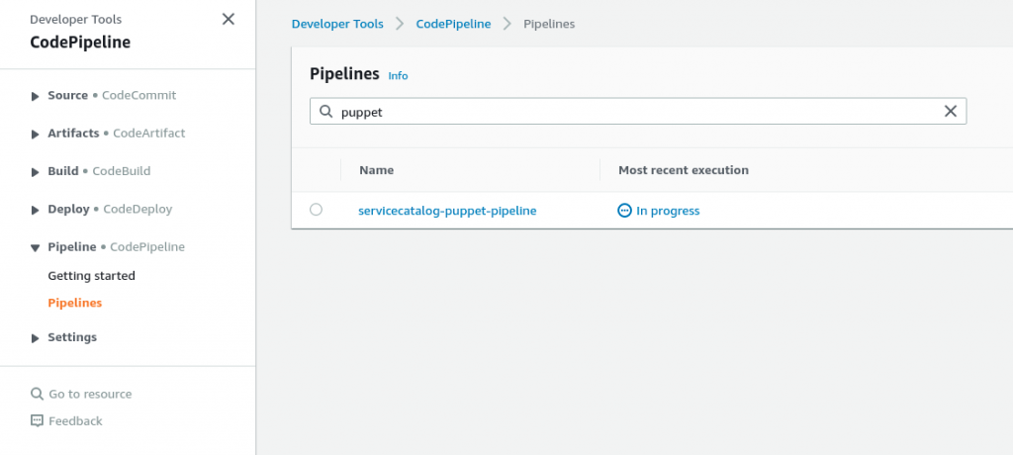
Task: Sort by the Name column header
Action: tap(376, 170)
